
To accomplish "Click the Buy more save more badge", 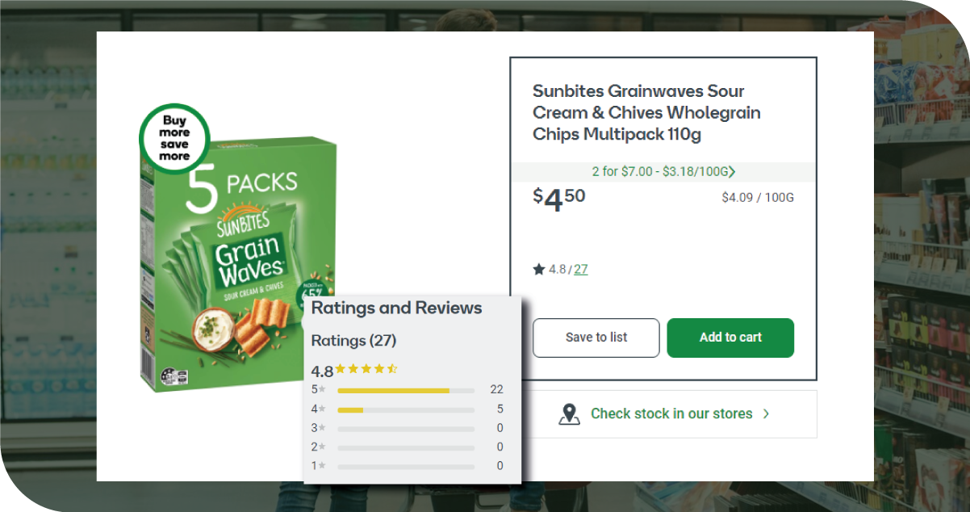I will click(x=174, y=138).
